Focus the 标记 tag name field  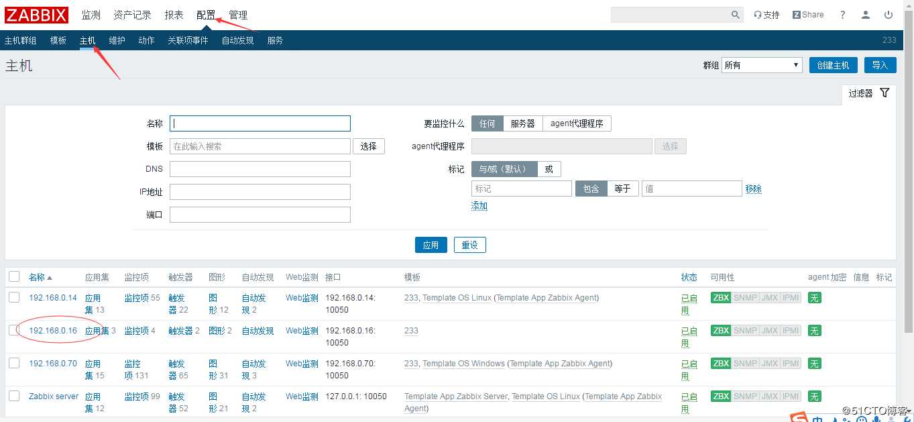click(522, 189)
